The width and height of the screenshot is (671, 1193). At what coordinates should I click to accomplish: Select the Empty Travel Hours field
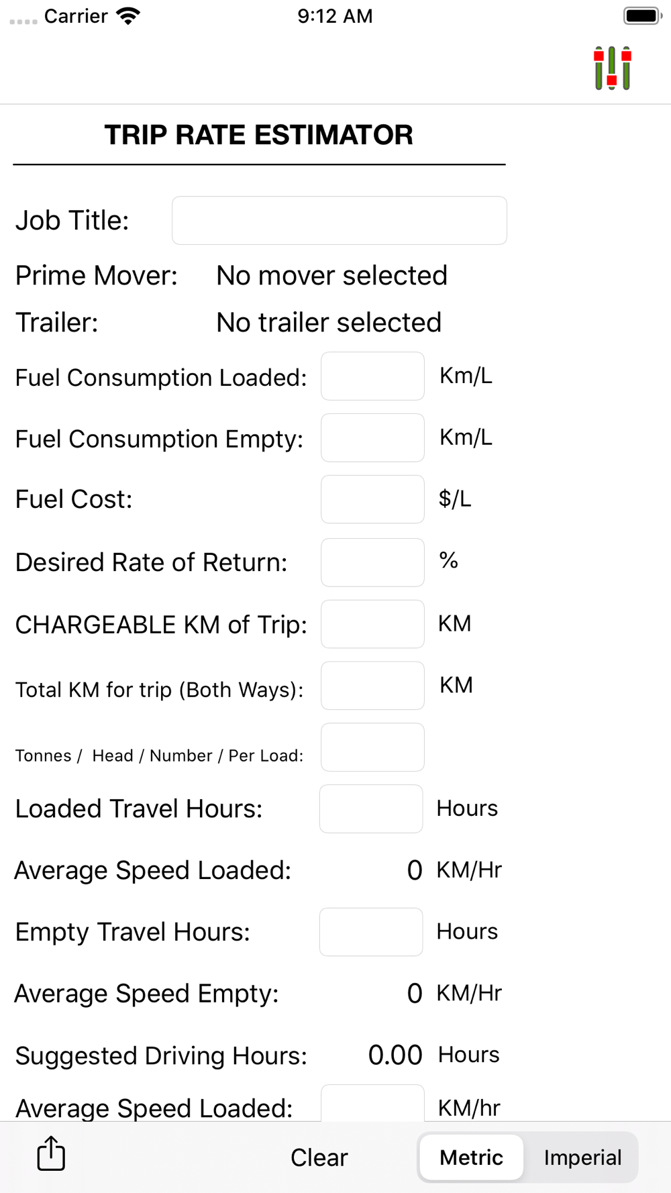point(371,932)
